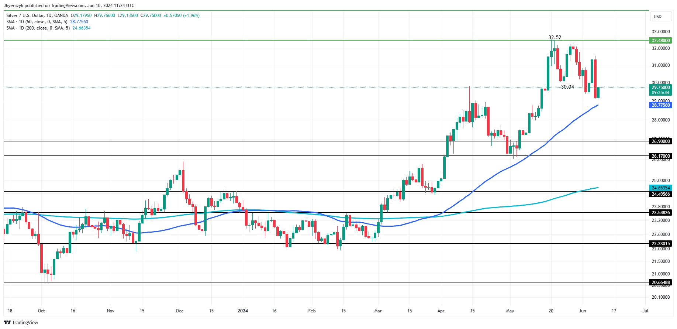The width and height of the screenshot is (677, 329).
Task: Click the Jhyerczyk published on TradingView.com header
Action: tap(69, 6)
